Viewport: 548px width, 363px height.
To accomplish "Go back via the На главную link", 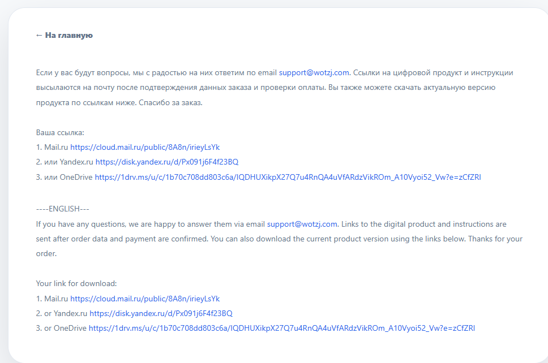I will [65, 35].
